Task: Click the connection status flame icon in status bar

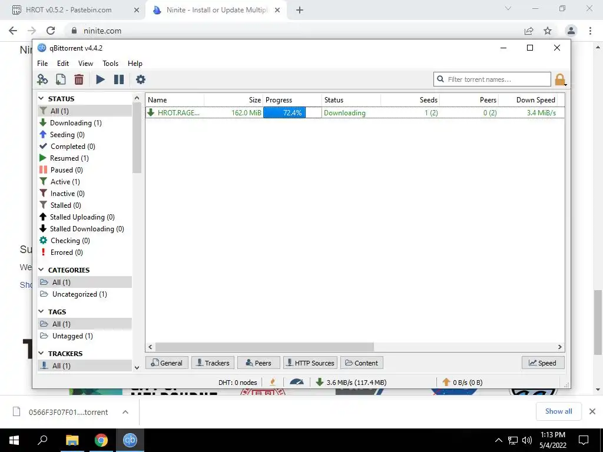Action: click(273, 382)
